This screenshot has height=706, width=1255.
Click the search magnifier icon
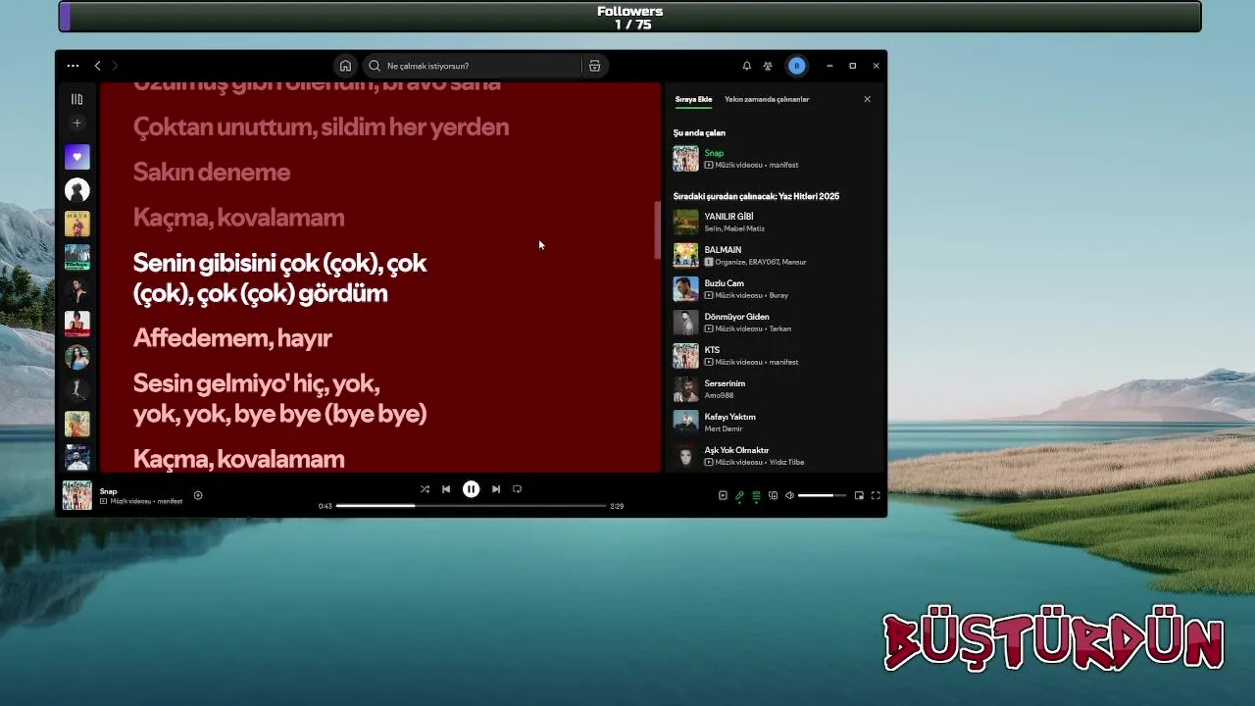(375, 66)
